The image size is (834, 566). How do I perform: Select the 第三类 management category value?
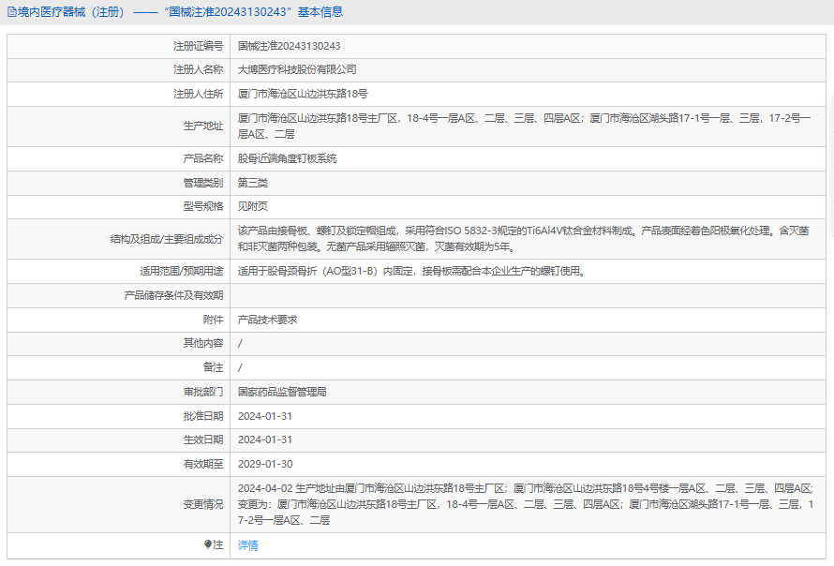click(253, 183)
